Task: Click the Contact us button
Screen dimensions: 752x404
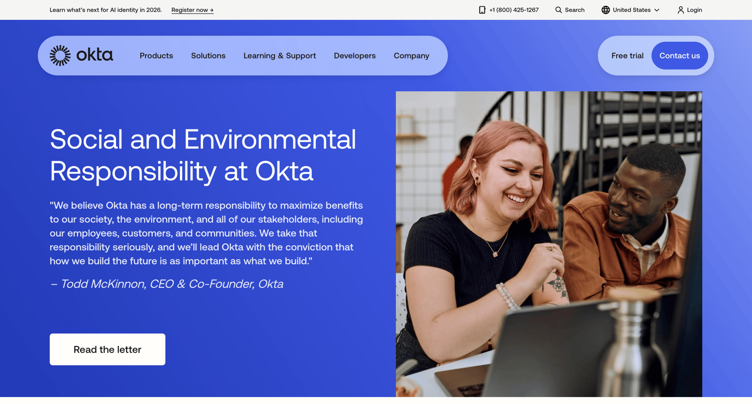Action: (x=679, y=56)
